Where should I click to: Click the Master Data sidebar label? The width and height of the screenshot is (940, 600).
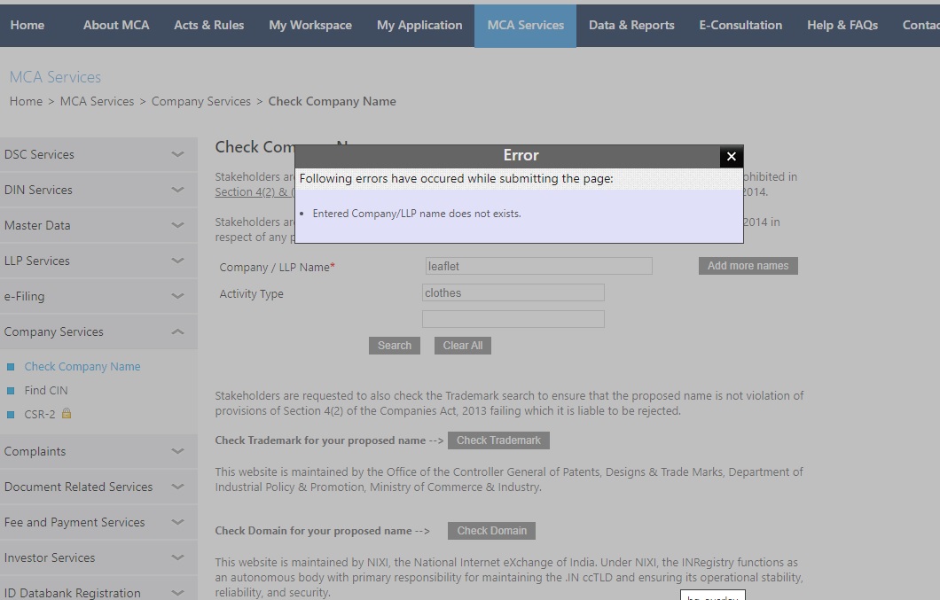[37, 225]
